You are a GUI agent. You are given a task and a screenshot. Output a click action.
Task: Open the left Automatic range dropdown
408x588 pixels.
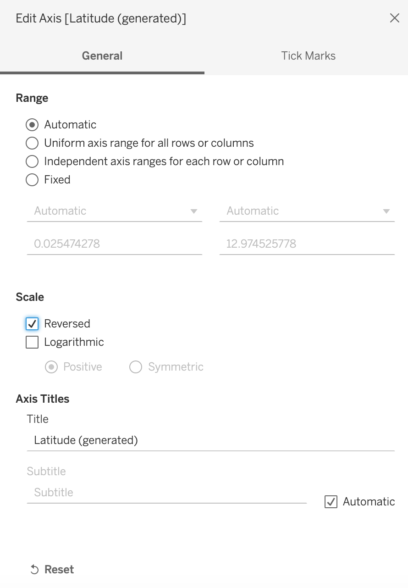coord(114,211)
